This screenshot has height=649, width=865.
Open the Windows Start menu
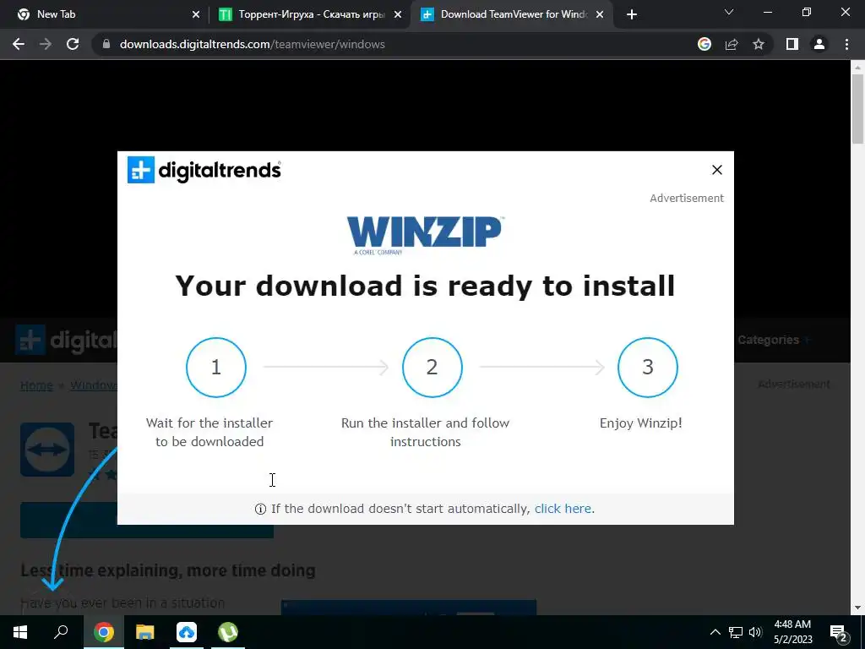point(20,632)
